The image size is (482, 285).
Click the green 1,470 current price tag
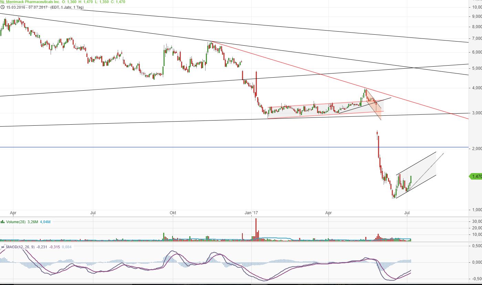click(x=476, y=176)
